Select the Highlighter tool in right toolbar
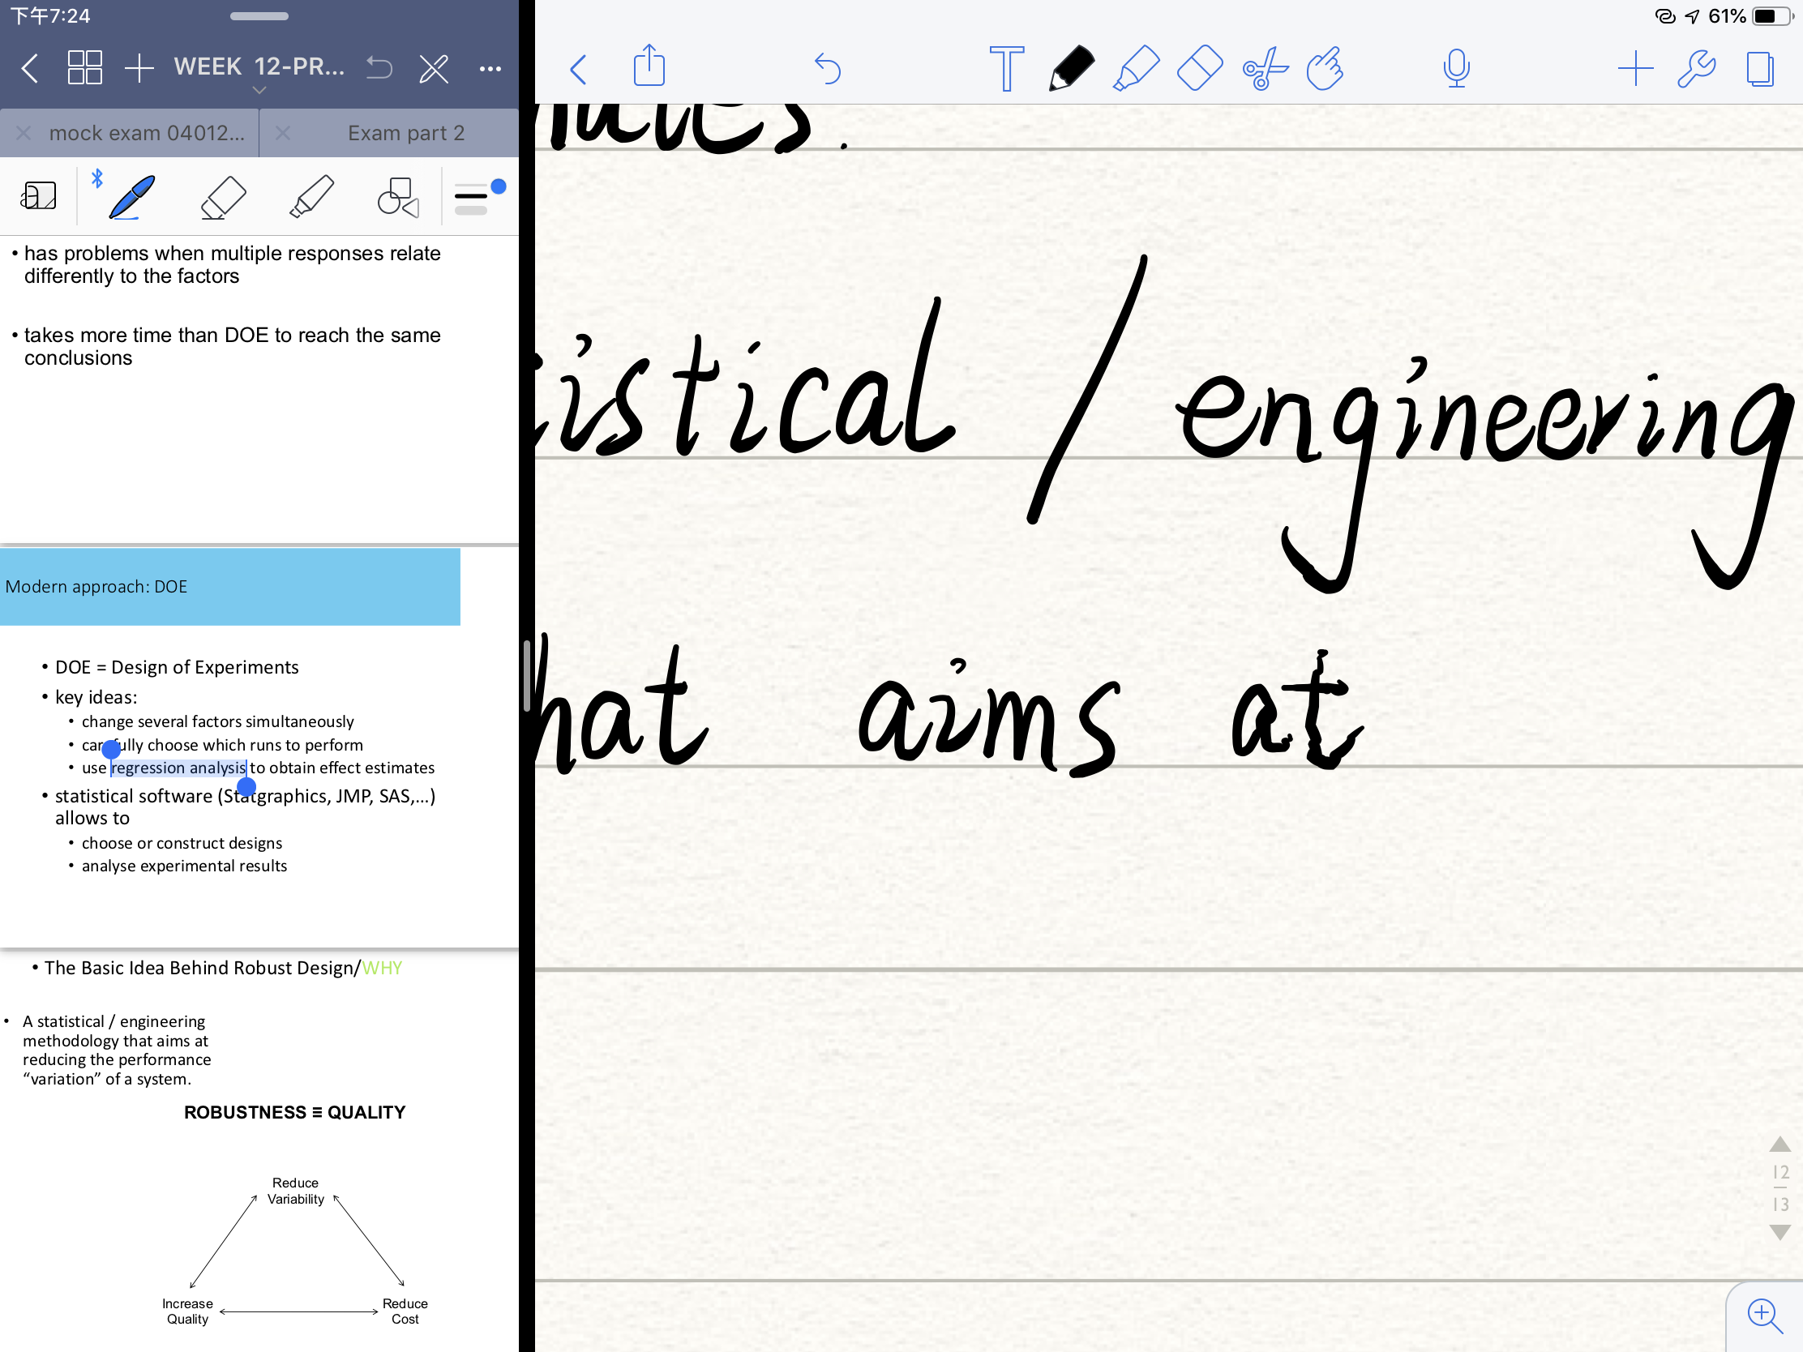This screenshot has height=1352, width=1803. [x=1136, y=68]
